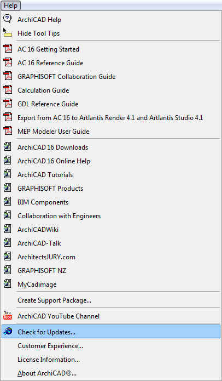Click PDF icon for Export to Artlantis guide
Viewport: 222px width, 381px height.
pyautogui.click(x=8, y=118)
